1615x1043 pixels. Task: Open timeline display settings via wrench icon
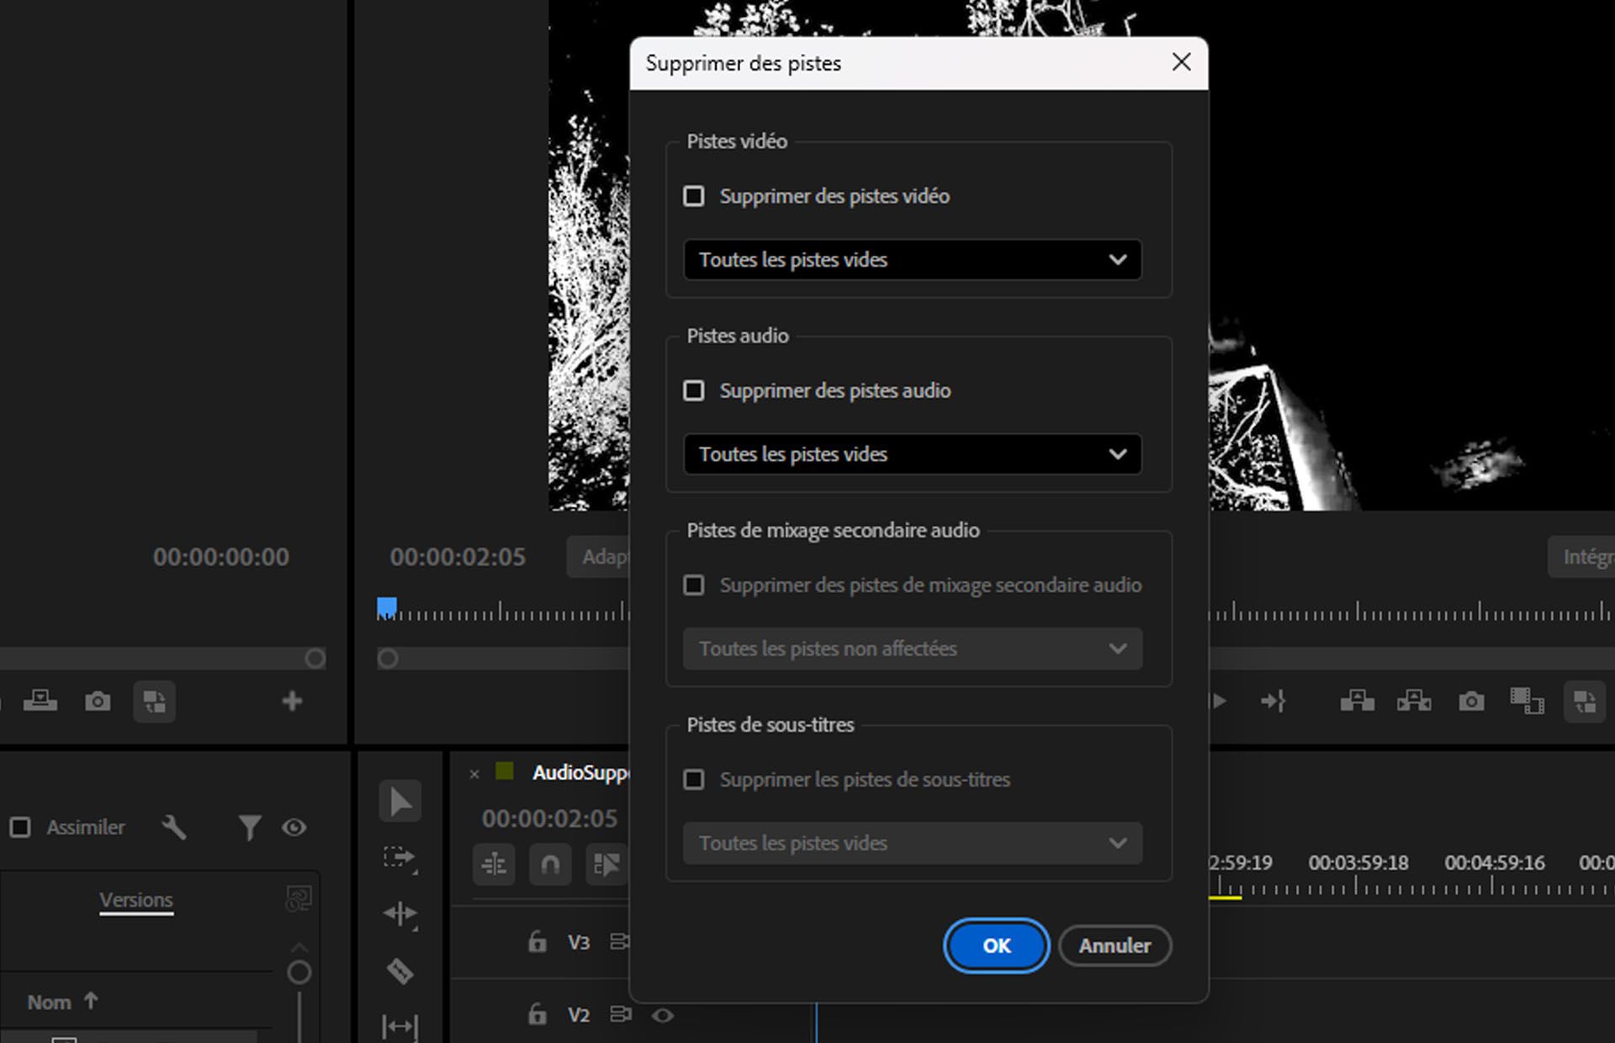[x=174, y=827]
